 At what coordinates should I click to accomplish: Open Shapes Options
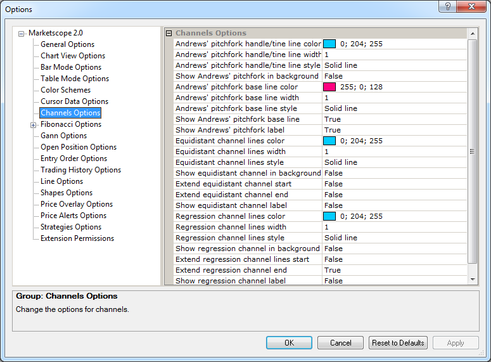(67, 193)
